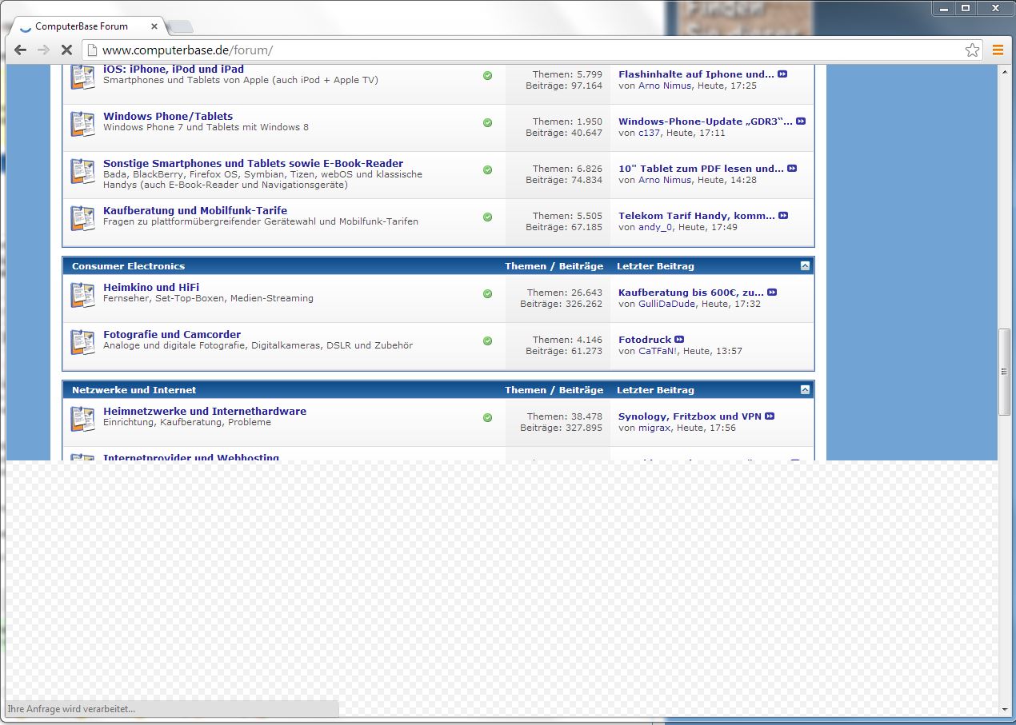Open the Heimkino und HiFi forum
The width and height of the screenshot is (1016, 725).
coord(151,287)
